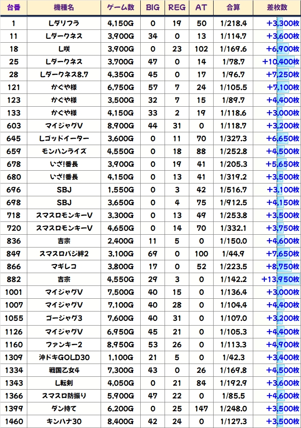Screen dimensions: 301x428
Task: Click the Lダリフラ machine name cell
Action: tap(64, 23)
